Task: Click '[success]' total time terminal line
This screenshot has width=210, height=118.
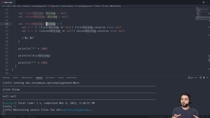Action: [x=49, y=103]
